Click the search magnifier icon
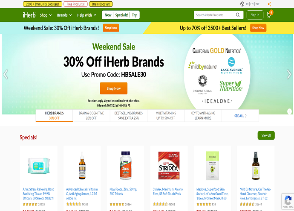 (x=238, y=15)
